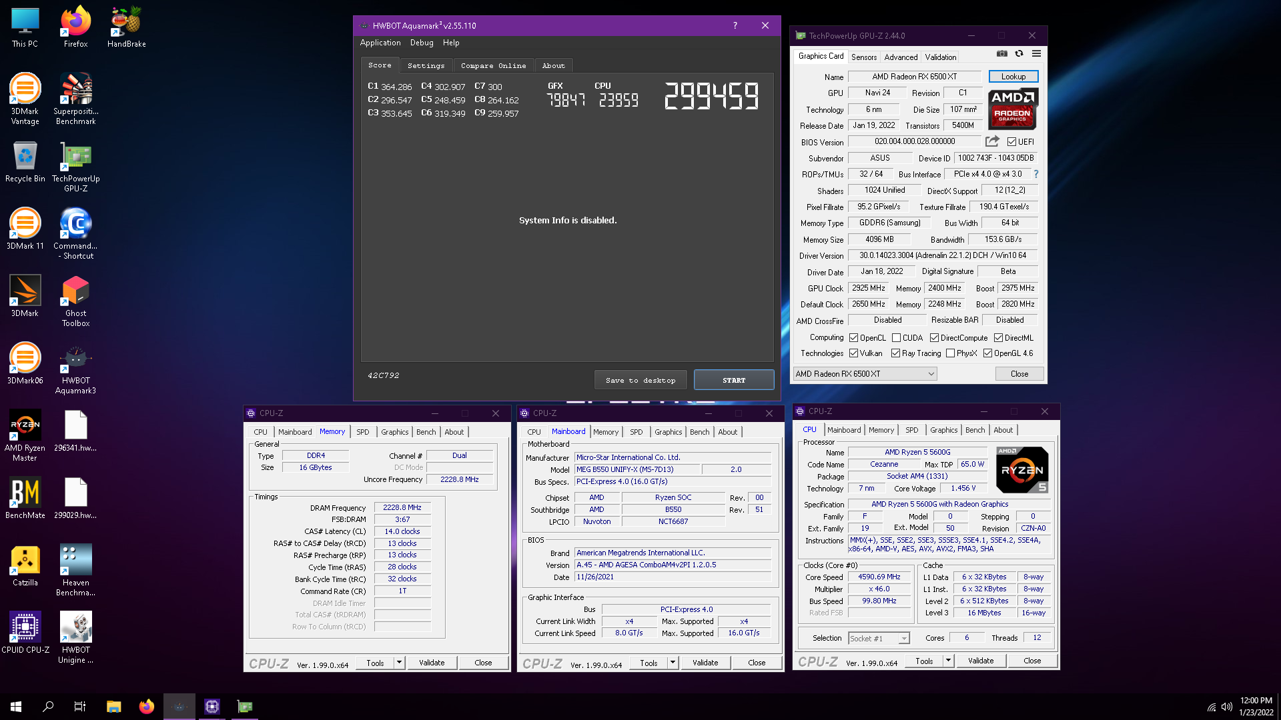Screen dimensions: 1281x720
Task: Launch Firefox from the desktop
Action: click(x=75, y=27)
